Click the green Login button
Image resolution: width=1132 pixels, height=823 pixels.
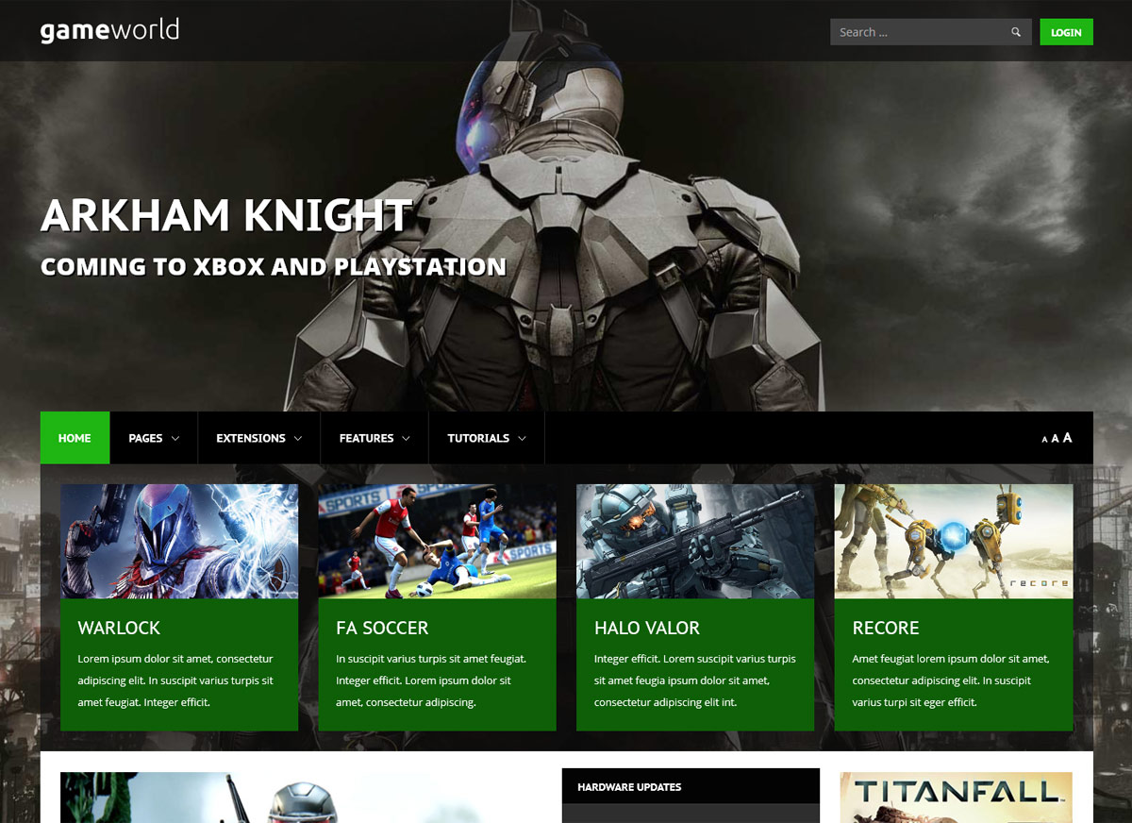(x=1066, y=32)
